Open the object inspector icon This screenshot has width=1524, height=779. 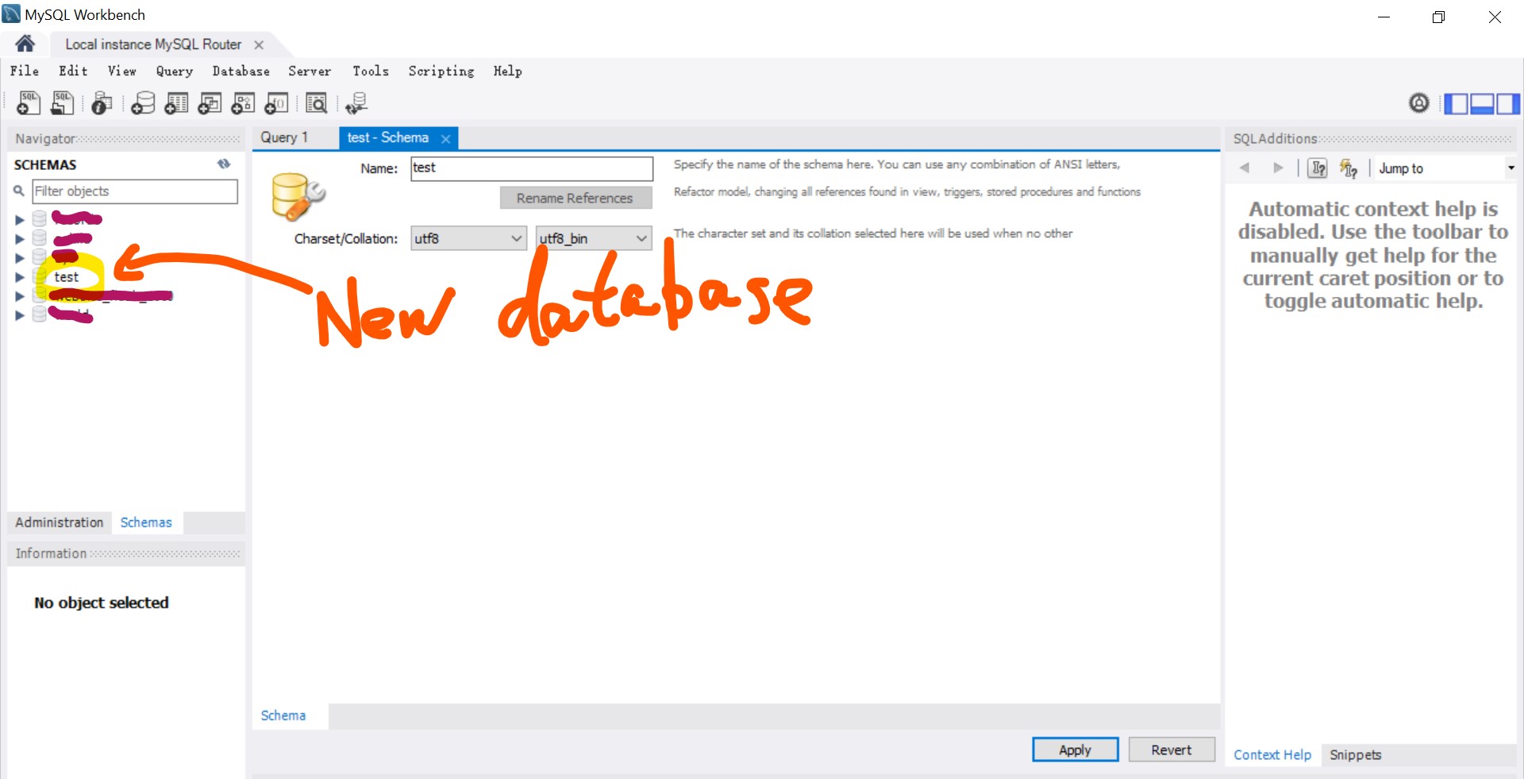102,103
